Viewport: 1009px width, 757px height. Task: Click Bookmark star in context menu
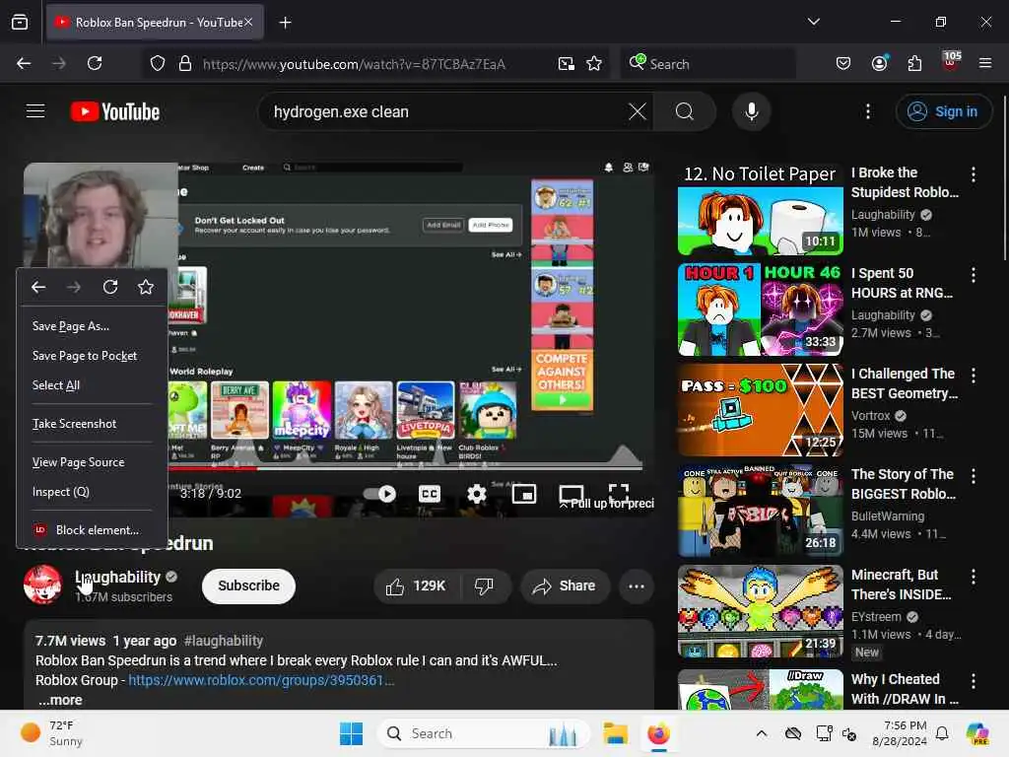pyautogui.click(x=146, y=287)
